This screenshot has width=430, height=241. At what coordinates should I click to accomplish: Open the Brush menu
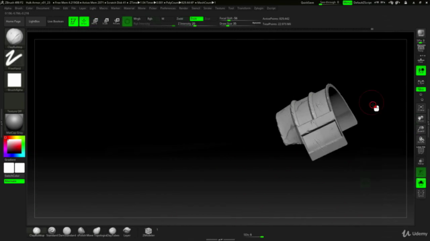(x=19, y=8)
